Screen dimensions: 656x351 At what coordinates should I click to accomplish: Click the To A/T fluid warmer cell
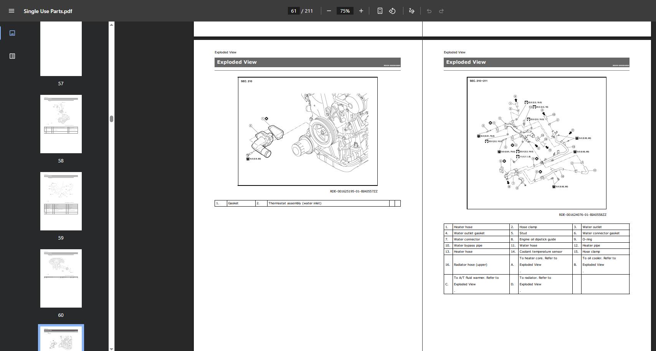tap(481, 284)
